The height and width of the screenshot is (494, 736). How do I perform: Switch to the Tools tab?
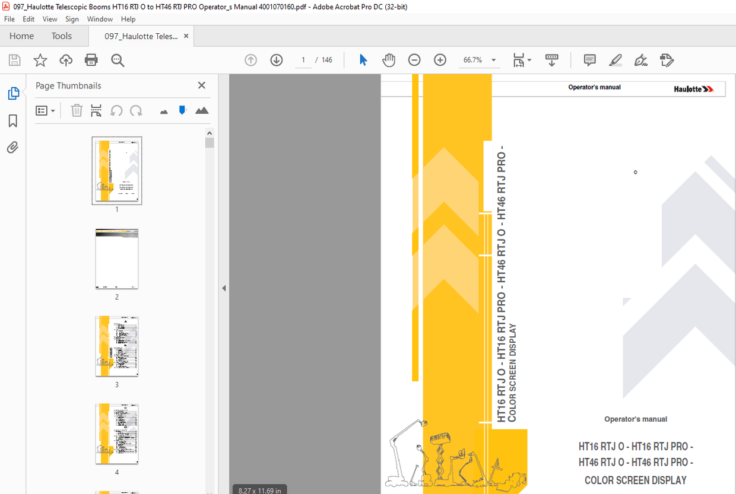click(61, 36)
